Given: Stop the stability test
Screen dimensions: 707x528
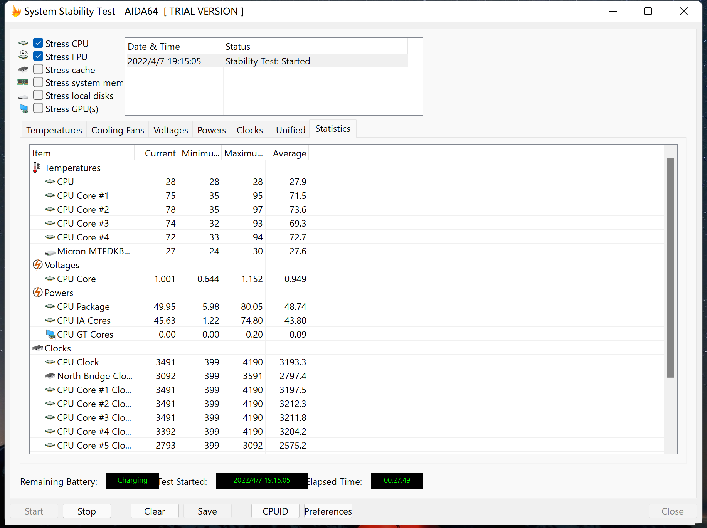Looking at the screenshot, I should pyautogui.click(x=87, y=511).
